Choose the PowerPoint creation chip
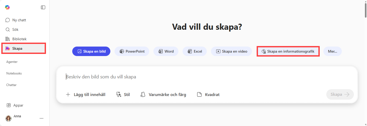The width and height of the screenshot is (367, 126). point(132,51)
